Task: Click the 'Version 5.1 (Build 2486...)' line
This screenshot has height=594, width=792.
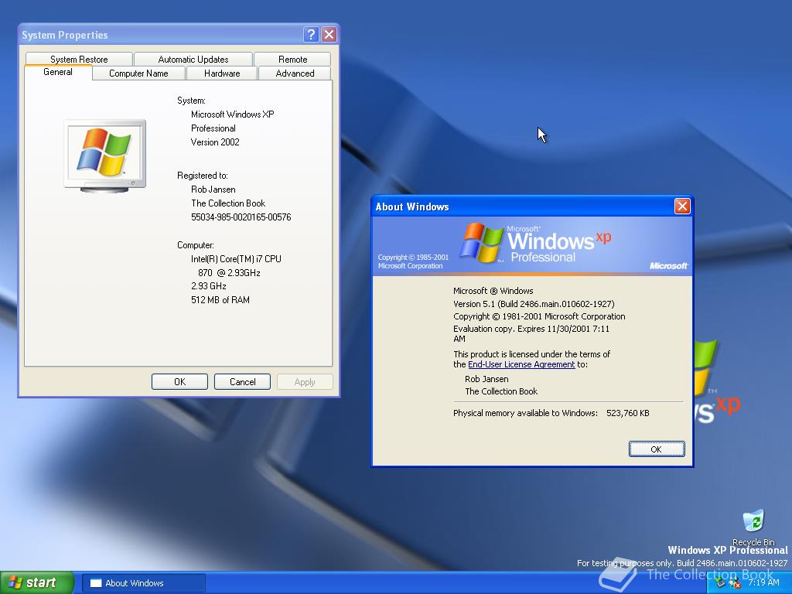Action: (x=534, y=304)
